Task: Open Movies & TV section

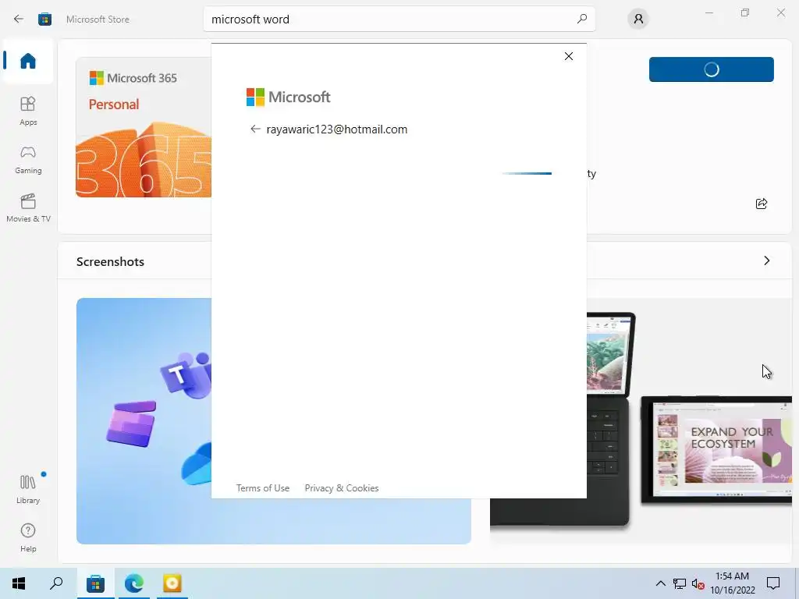Action: 28,207
